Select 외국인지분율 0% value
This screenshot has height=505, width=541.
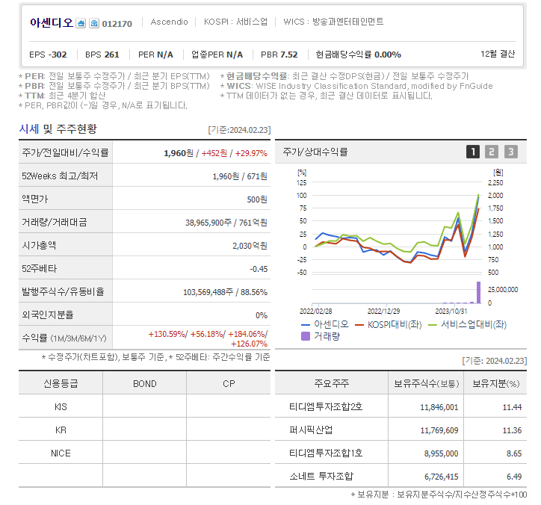(x=262, y=315)
